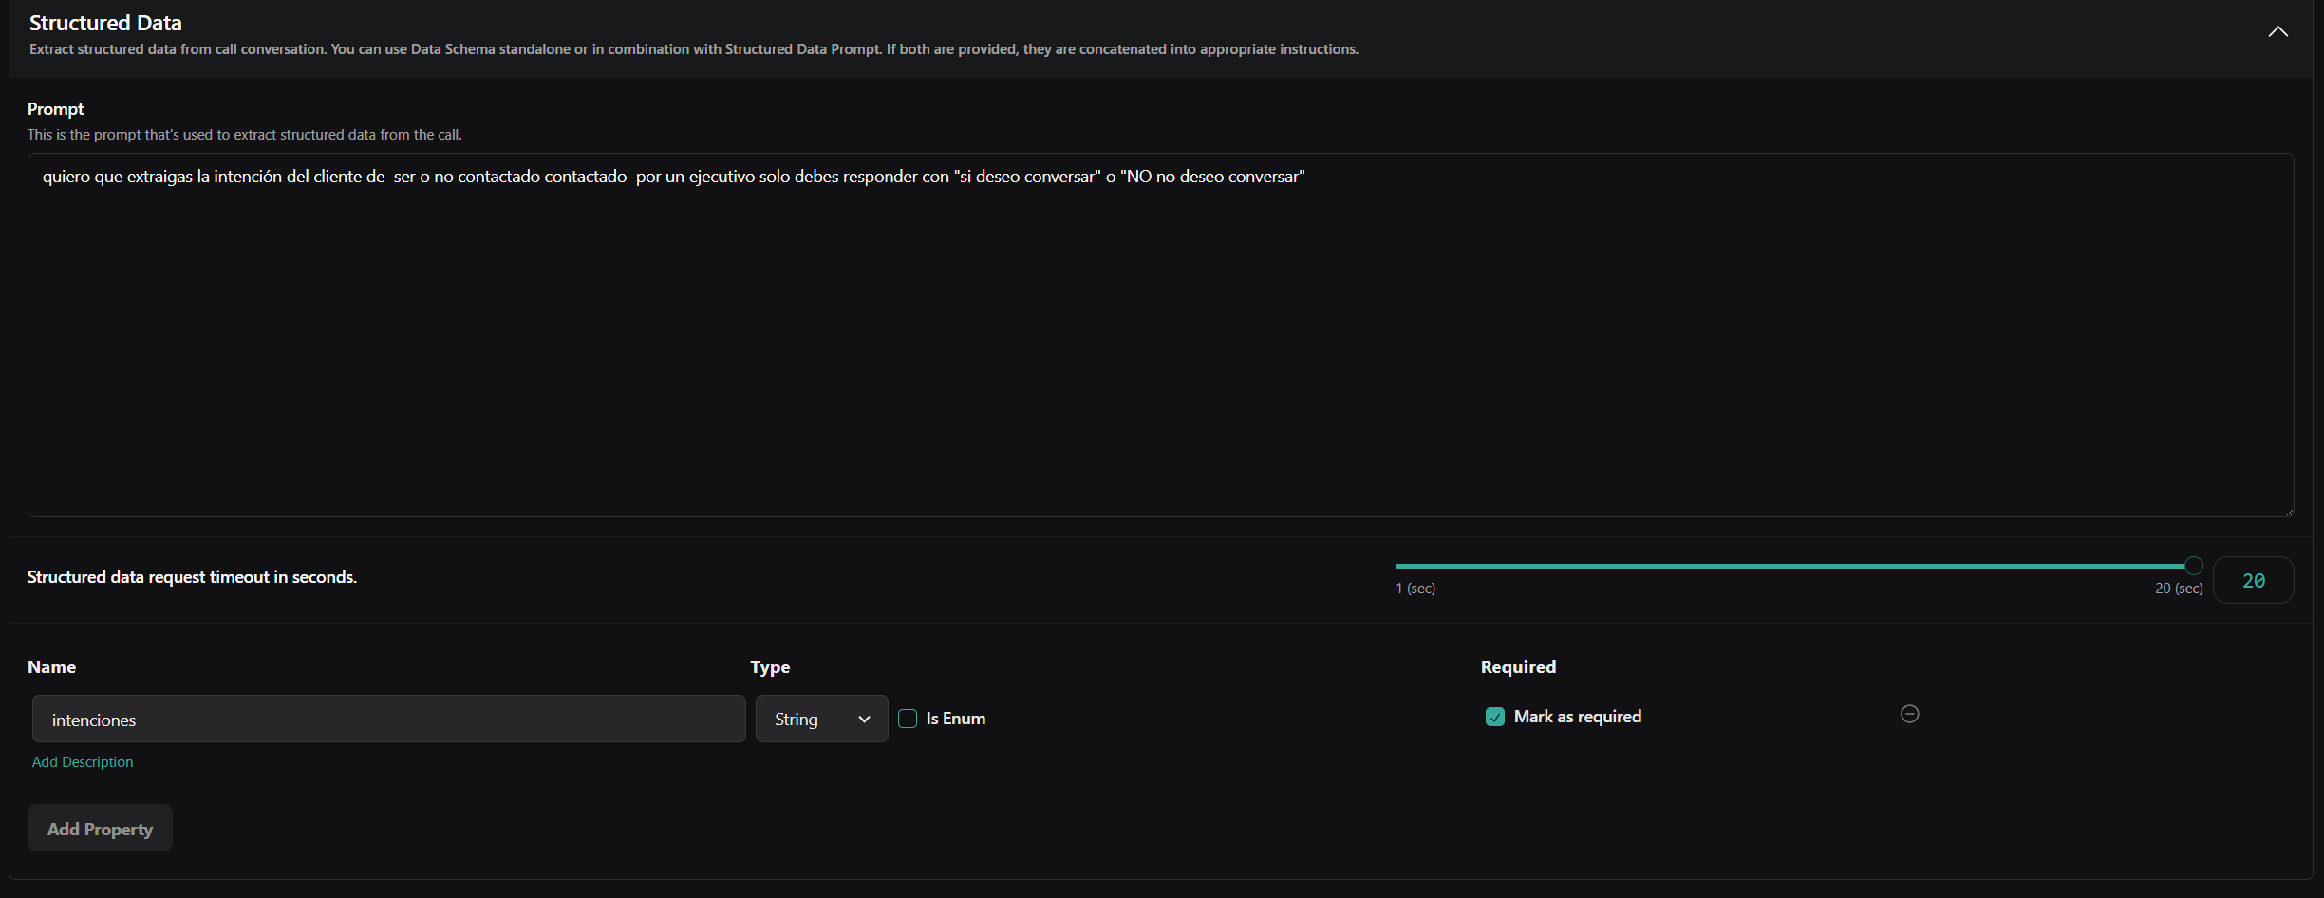Click the timeout setting label text

pos(192,577)
